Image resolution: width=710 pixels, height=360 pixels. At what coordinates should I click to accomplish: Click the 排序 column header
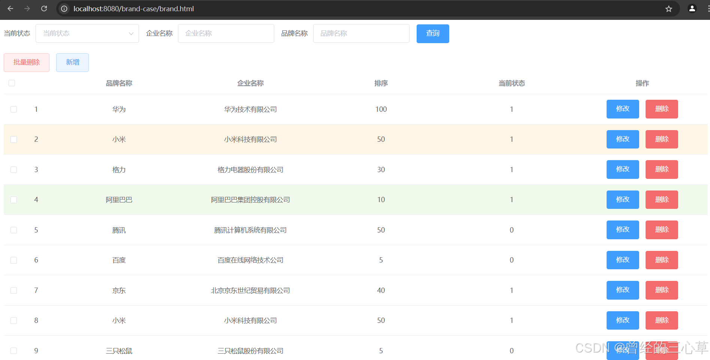click(x=381, y=83)
